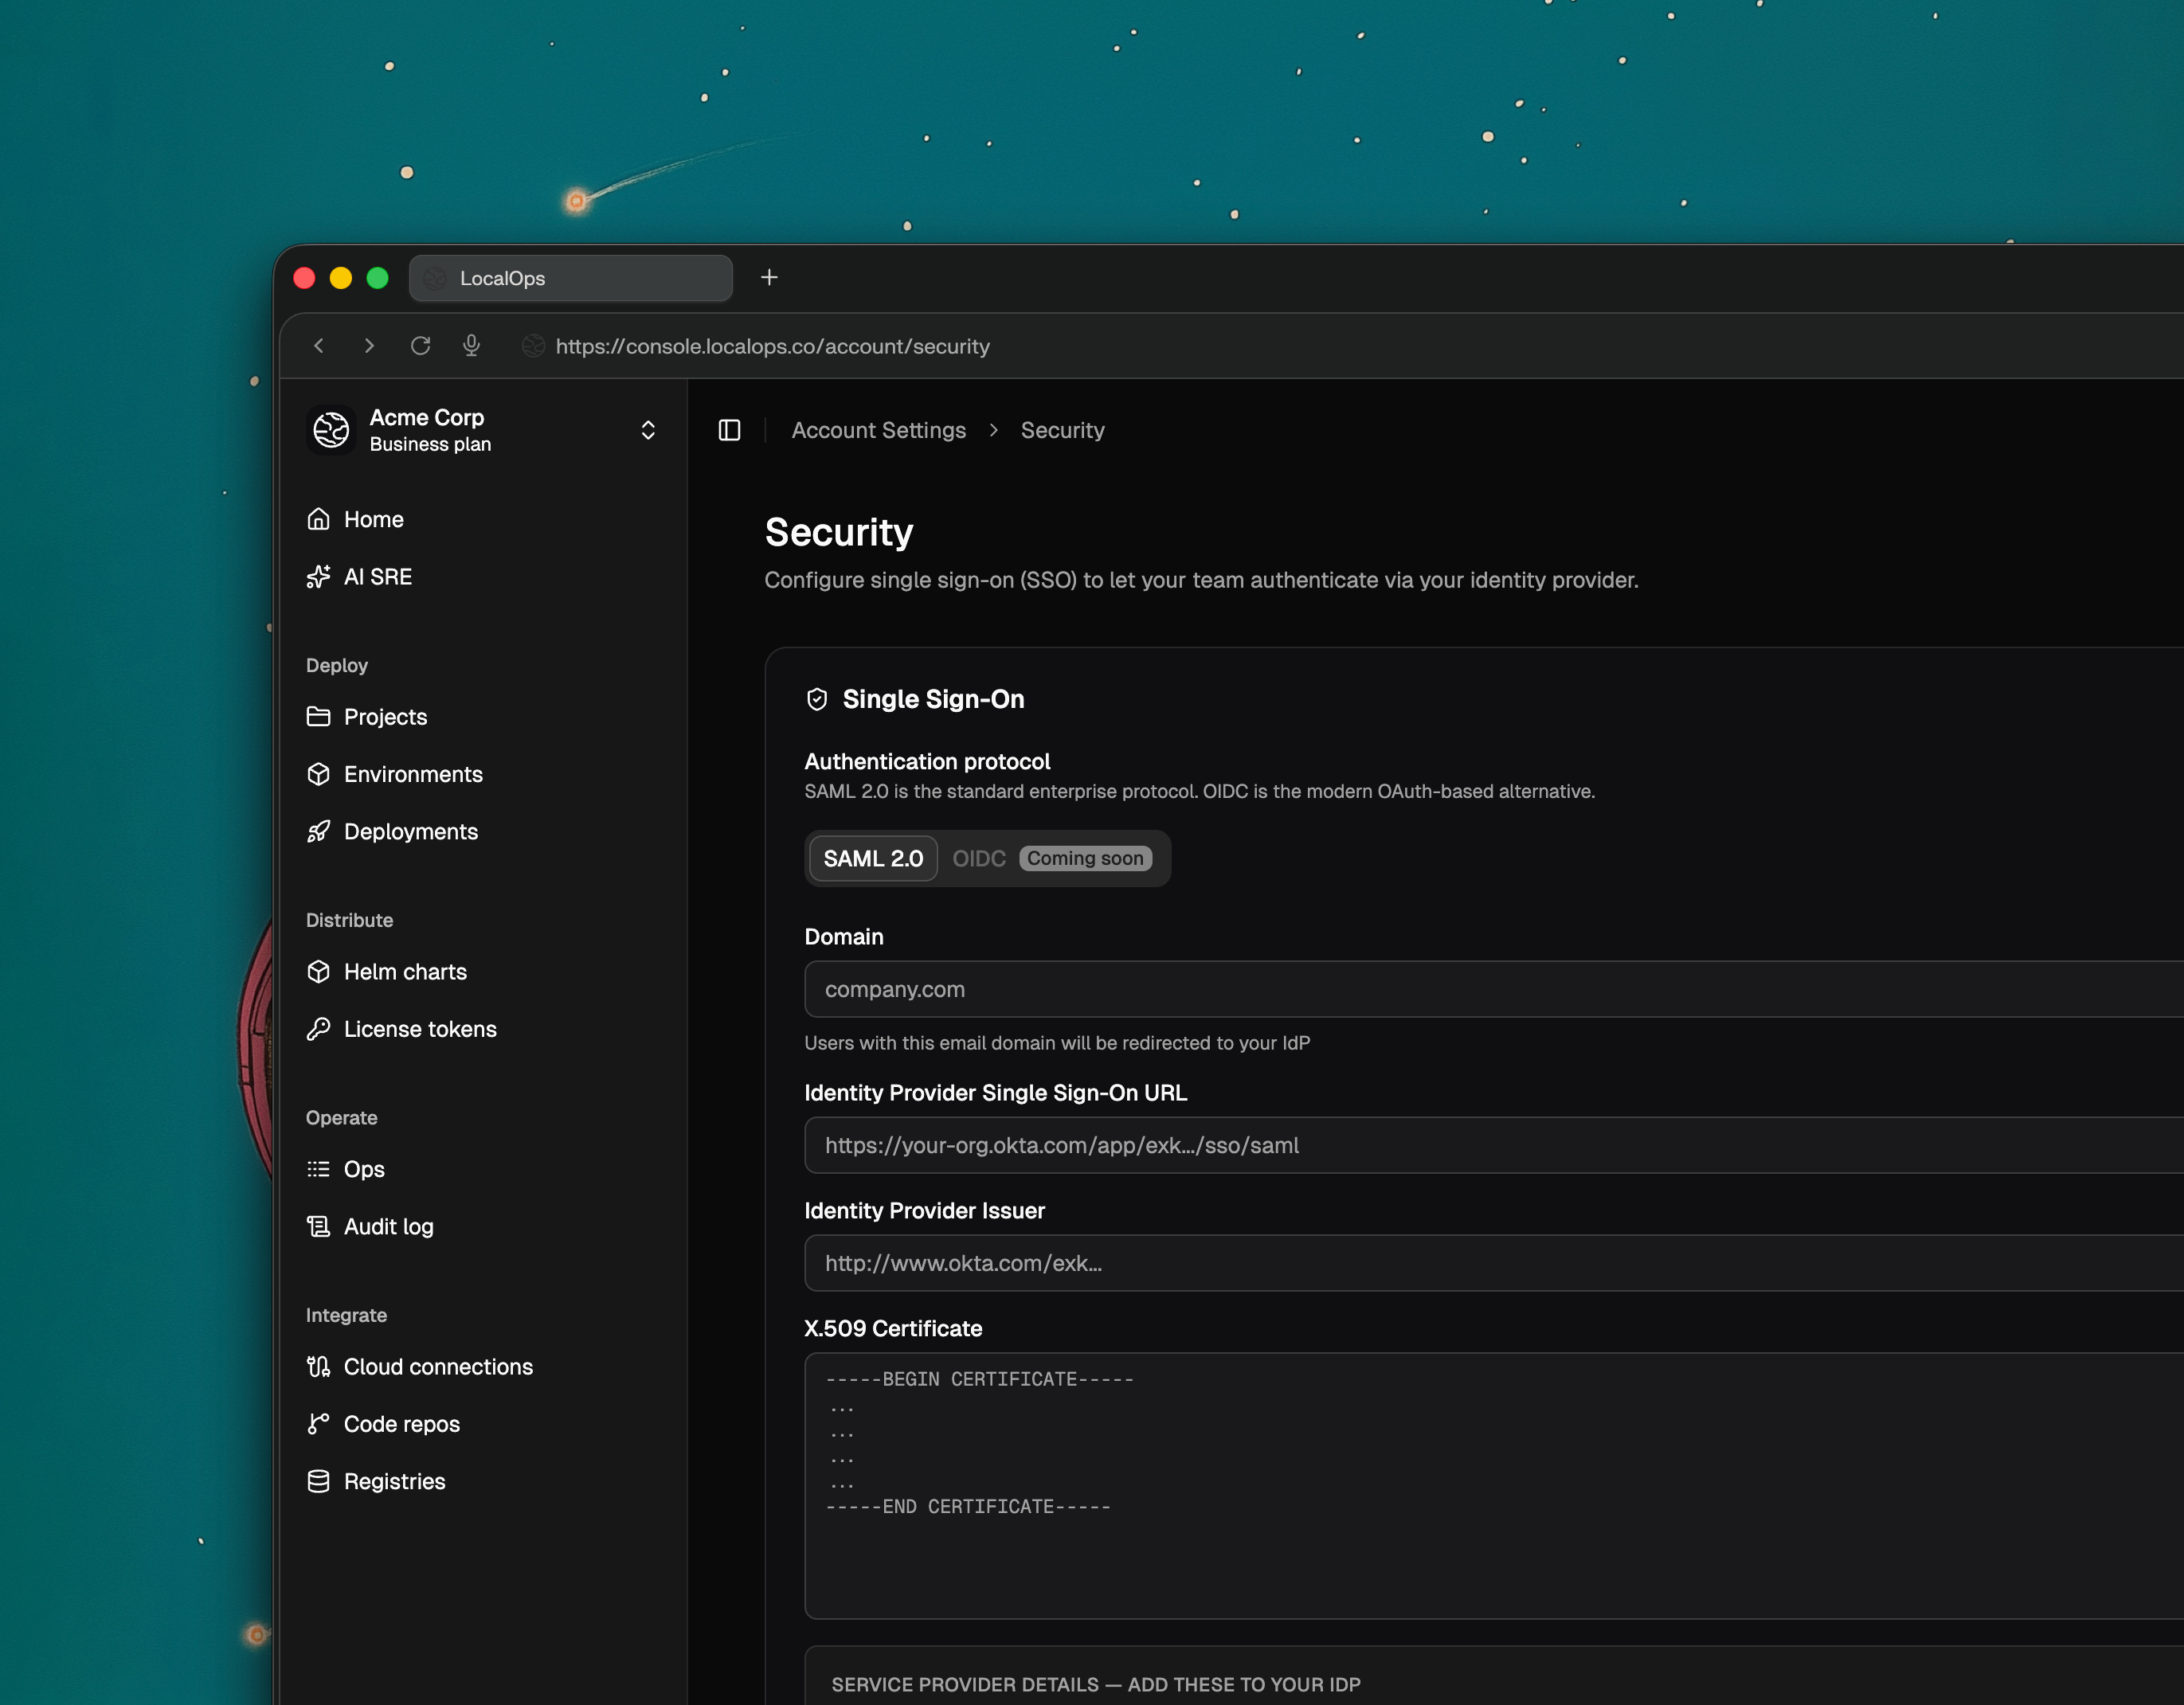Open License tokens key icon

click(x=318, y=1029)
